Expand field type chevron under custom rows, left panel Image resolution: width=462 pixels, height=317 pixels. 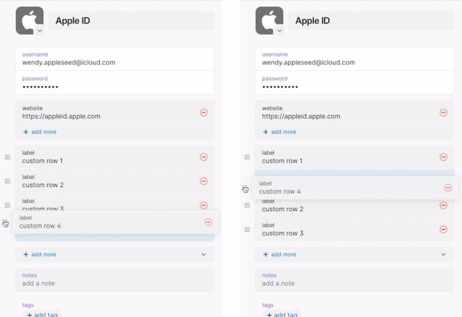(203, 254)
